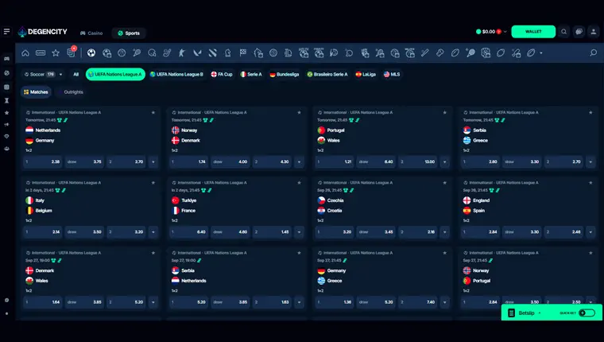
Task: Expand the Betslip panel
Action: [540, 313]
